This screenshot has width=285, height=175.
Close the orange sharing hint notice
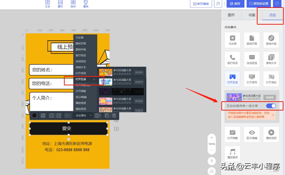point(273,115)
